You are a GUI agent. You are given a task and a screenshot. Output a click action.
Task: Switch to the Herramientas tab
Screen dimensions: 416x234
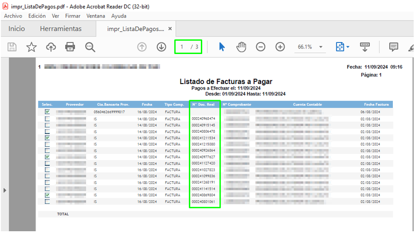pos(61,29)
